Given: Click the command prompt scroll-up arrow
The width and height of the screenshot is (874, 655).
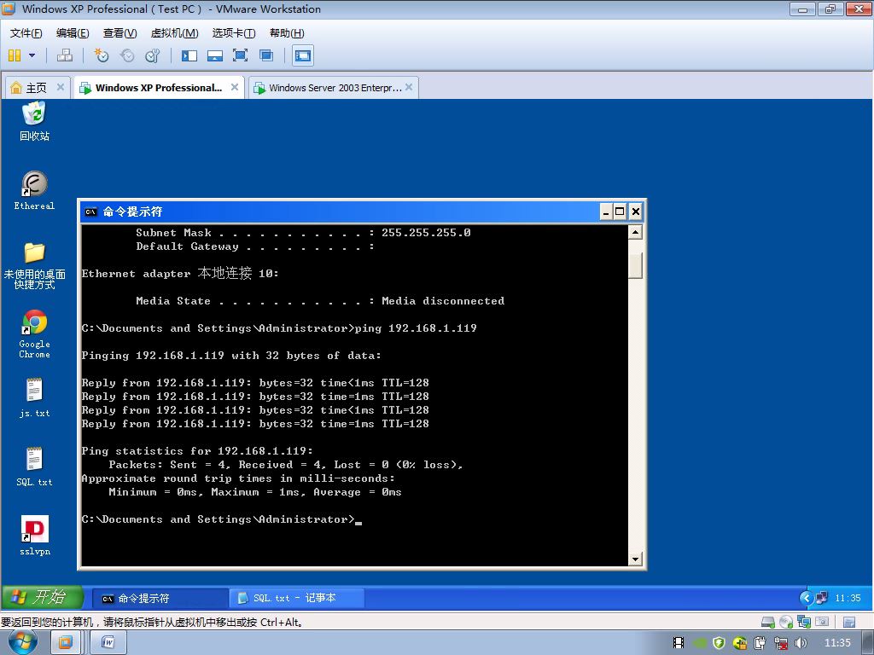Looking at the screenshot, I should (x=635, y=232).
